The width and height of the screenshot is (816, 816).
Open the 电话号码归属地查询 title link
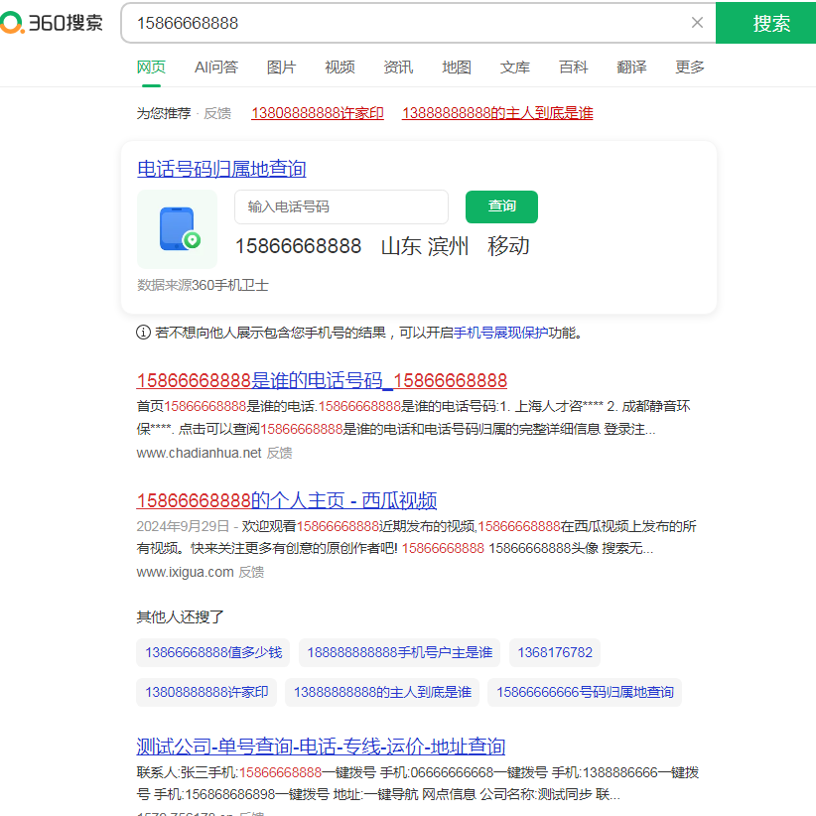[x=221, y=169]
